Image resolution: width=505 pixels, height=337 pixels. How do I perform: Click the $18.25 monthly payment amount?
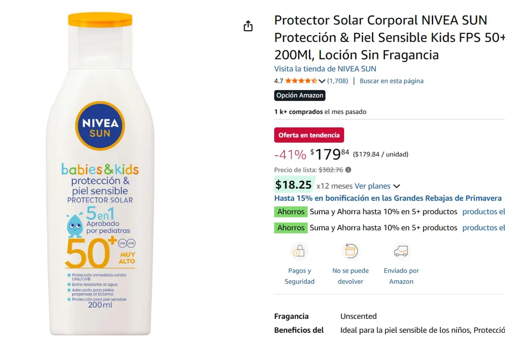pos(294,184)
